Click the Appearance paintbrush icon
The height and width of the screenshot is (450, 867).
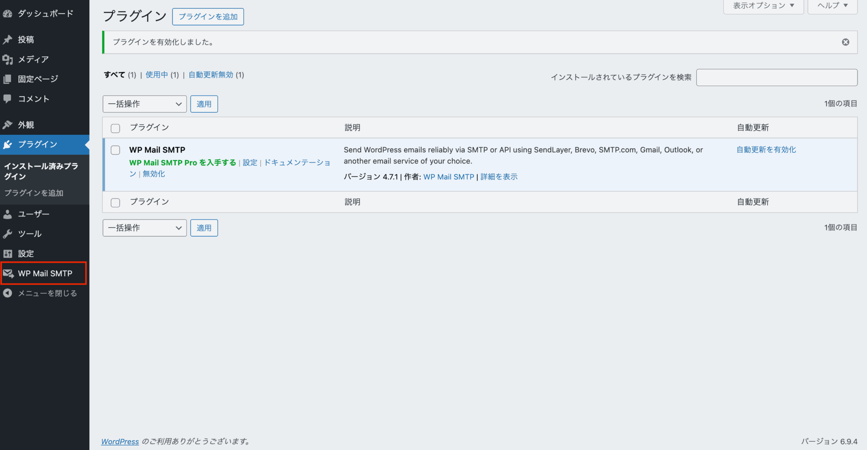(7, 125)
